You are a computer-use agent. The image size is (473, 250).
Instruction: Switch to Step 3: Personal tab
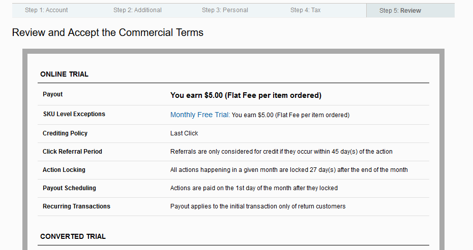pos(225,10)
